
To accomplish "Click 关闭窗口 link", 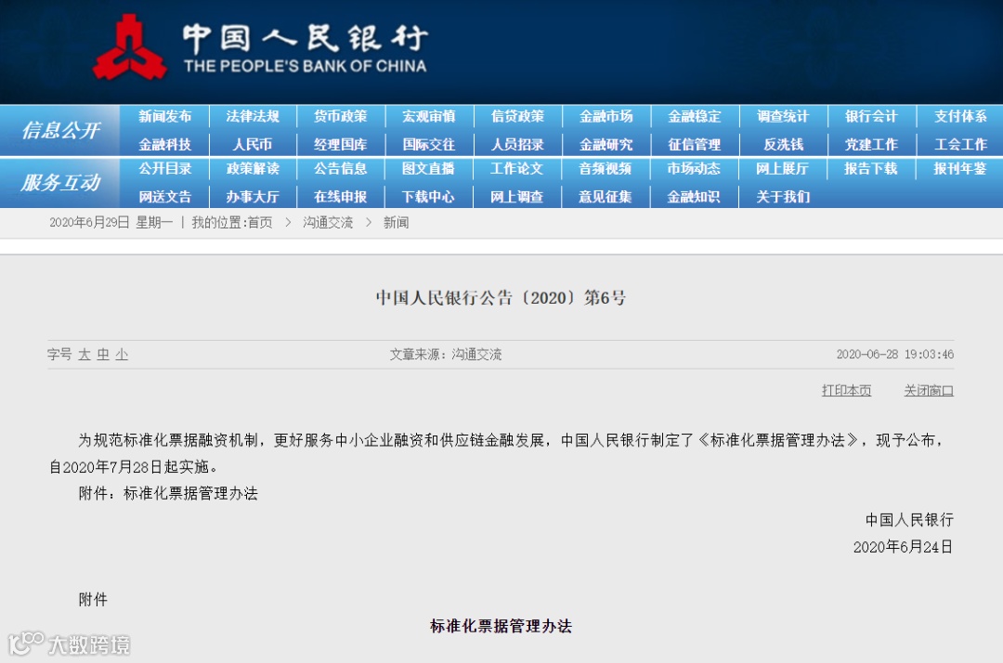I will 929,390.
